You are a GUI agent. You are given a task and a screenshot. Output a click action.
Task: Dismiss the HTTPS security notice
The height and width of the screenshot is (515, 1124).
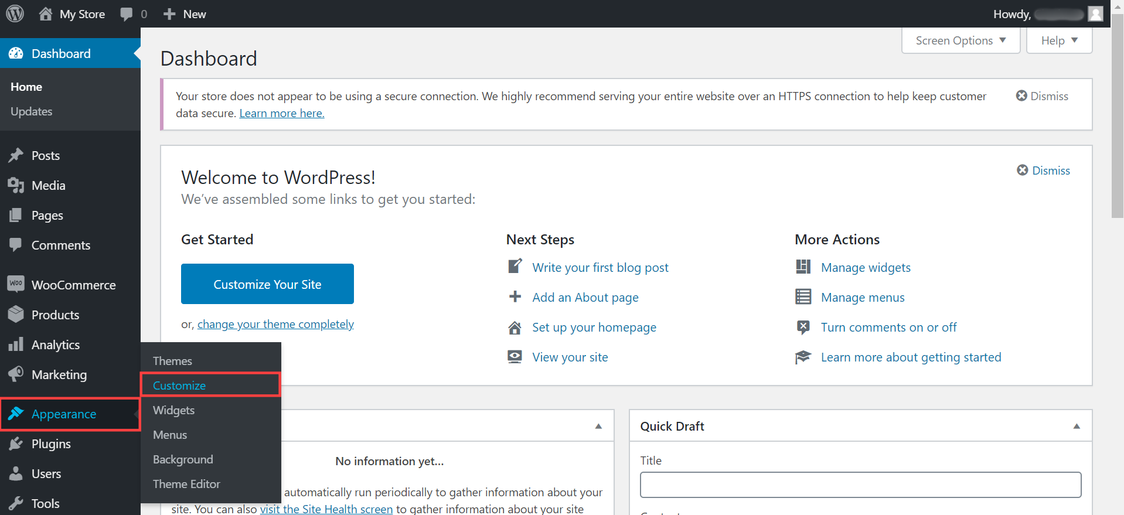coord(1041,96)
